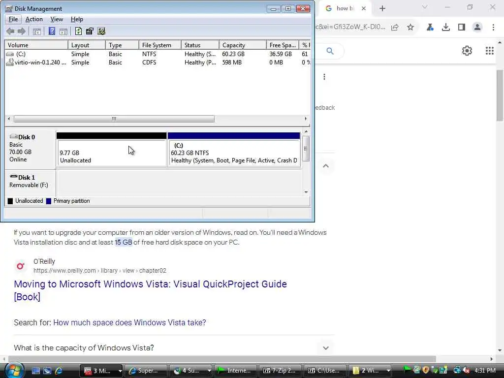Open the O'Reilly URL breadcrumb link
The image size is (504, 378).
click(x=99, y=271)
